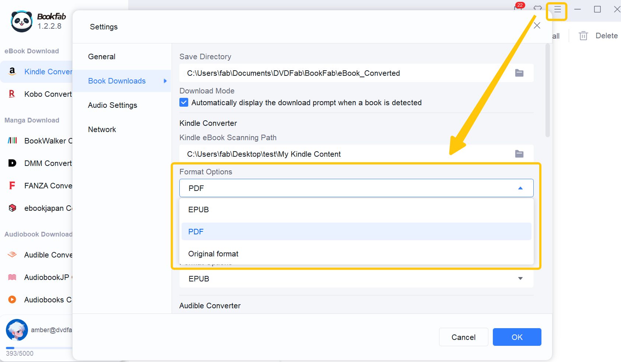Close the Settings dialog
The width and height of the screenshot is (621, 362).
[537, 25]
